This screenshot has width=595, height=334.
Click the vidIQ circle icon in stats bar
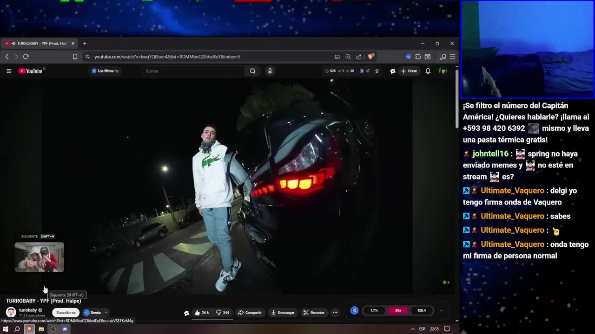pos(354,310)
